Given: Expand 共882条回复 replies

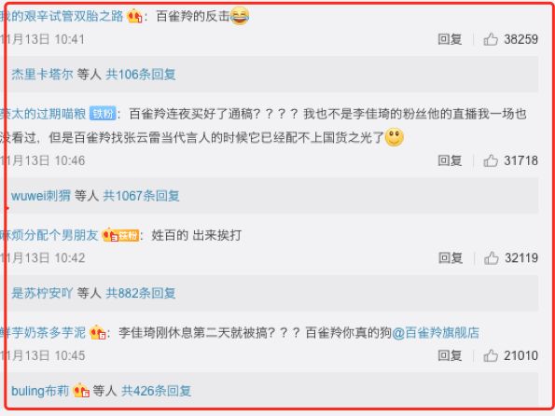Looking at the screenshot, I should tap(141, 293).
